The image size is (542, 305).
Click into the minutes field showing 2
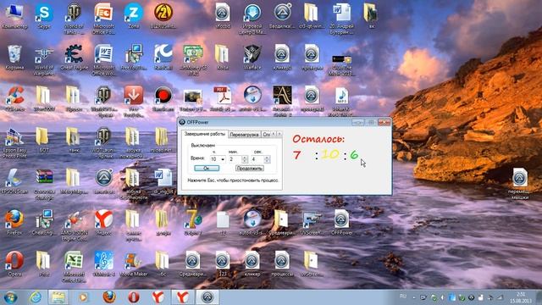click(x=235, y=159)
